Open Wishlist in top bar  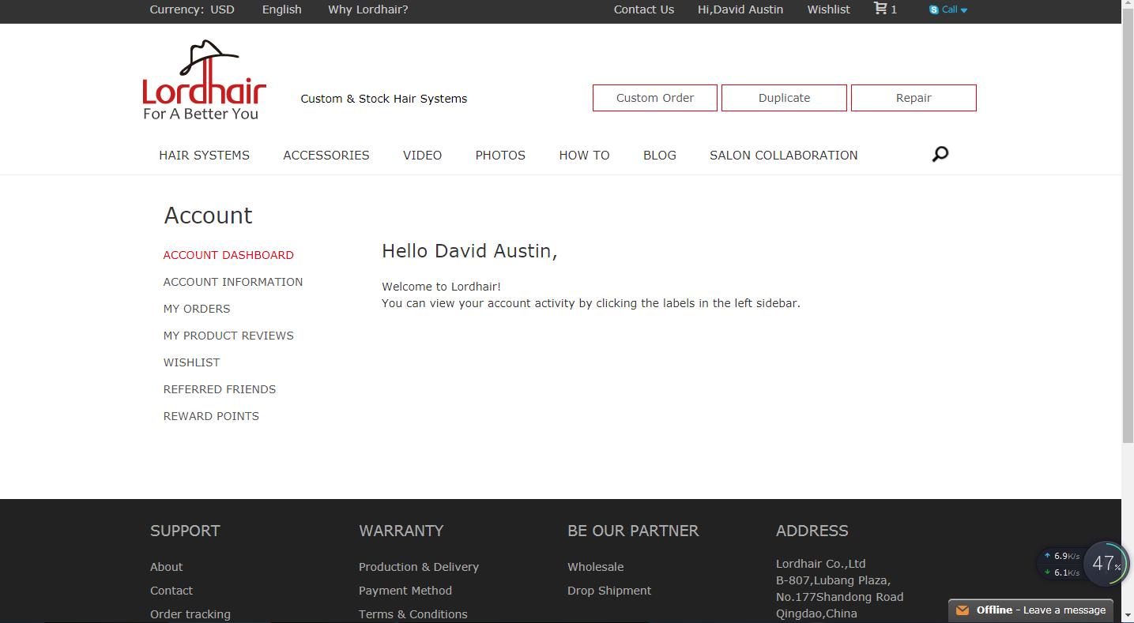coord(828,9)
